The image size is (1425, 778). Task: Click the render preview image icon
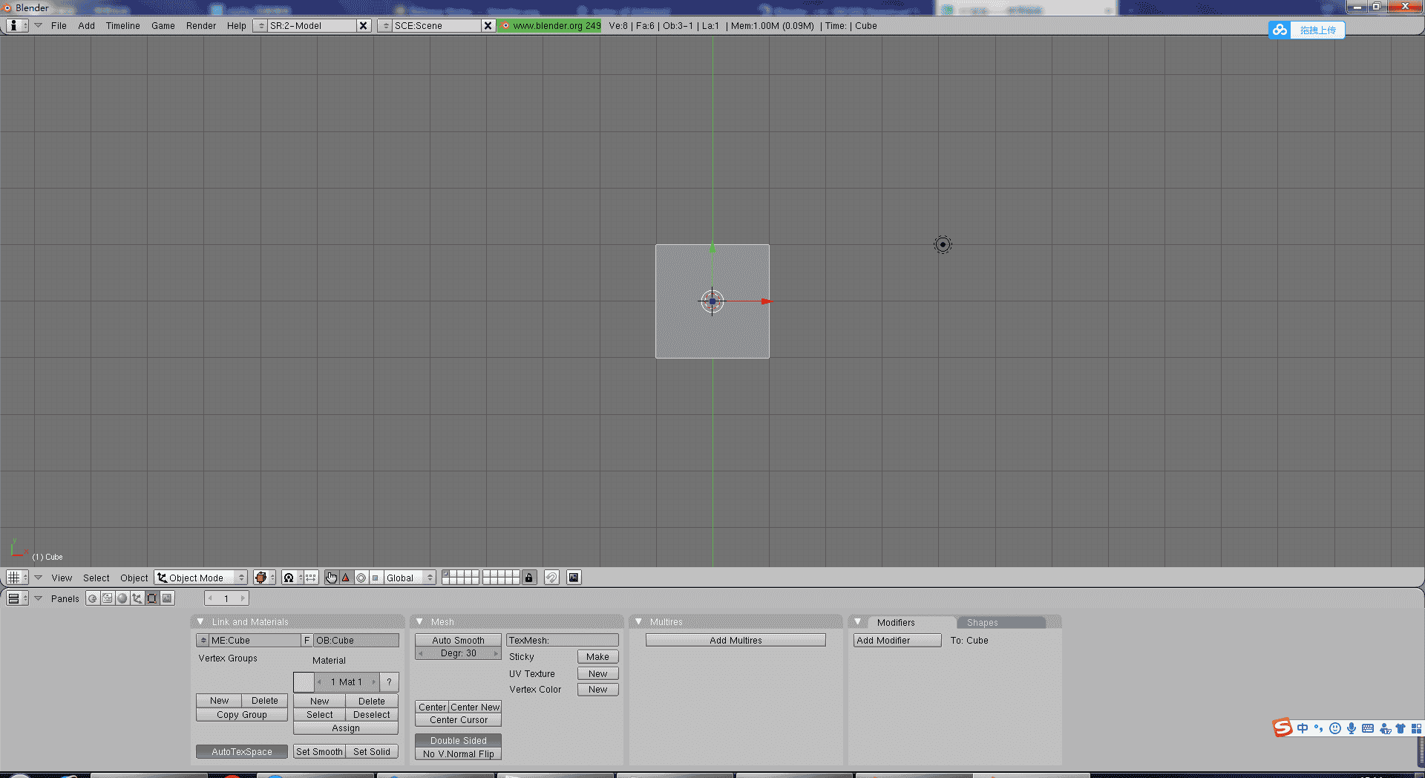pos(574,578)
